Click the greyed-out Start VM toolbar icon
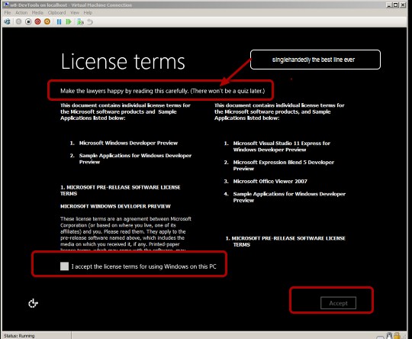The height and width of the screenshot is (339, 412). 18,22
